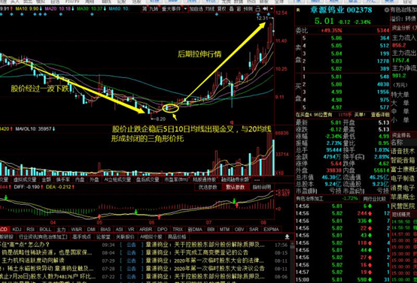
Task: Click the 叠 overlay chart button
Action: [x=231, y=9]
